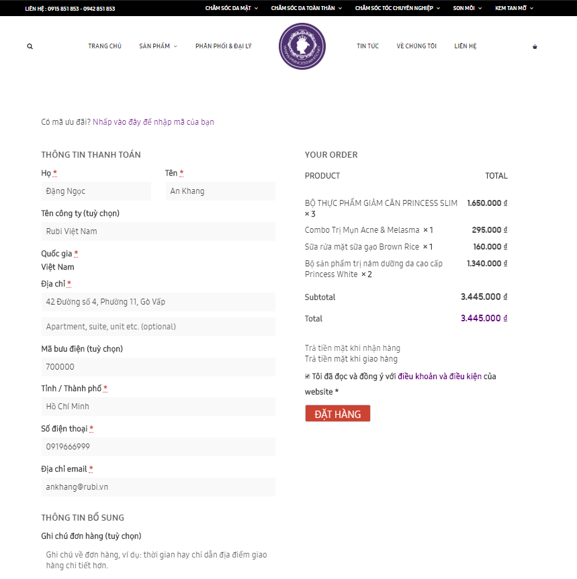The height and width of the screenshot is (579, 577).
Task: Focus the Địa chỉ email field
Action: [158, 487]
